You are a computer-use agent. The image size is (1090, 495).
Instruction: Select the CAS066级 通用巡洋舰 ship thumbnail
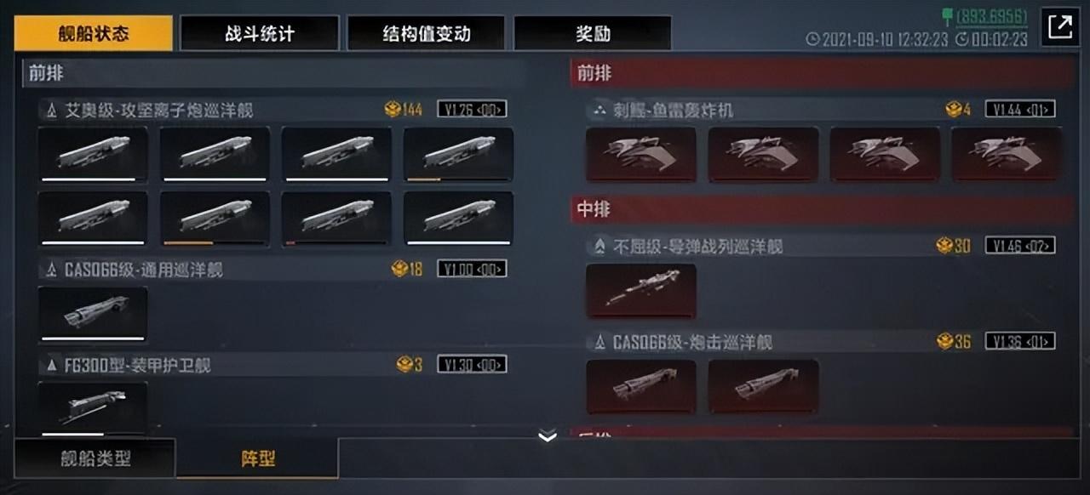(x=93, y=314)
